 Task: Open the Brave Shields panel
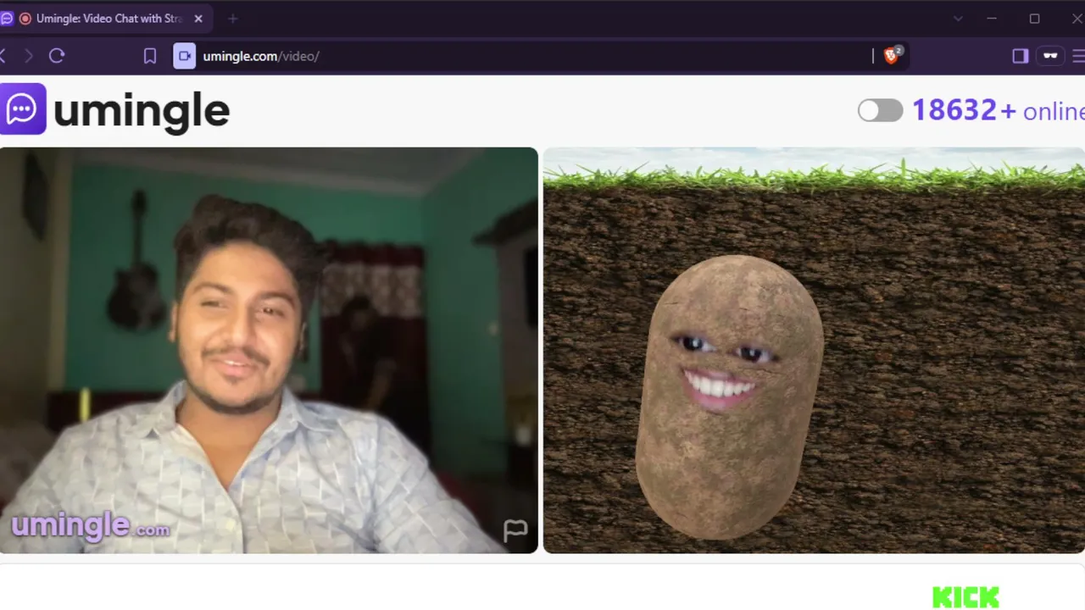(892, 55)
